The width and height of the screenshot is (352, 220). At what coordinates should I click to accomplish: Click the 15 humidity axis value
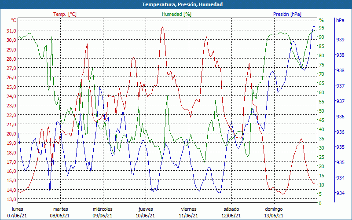click(x=322, y=176)
